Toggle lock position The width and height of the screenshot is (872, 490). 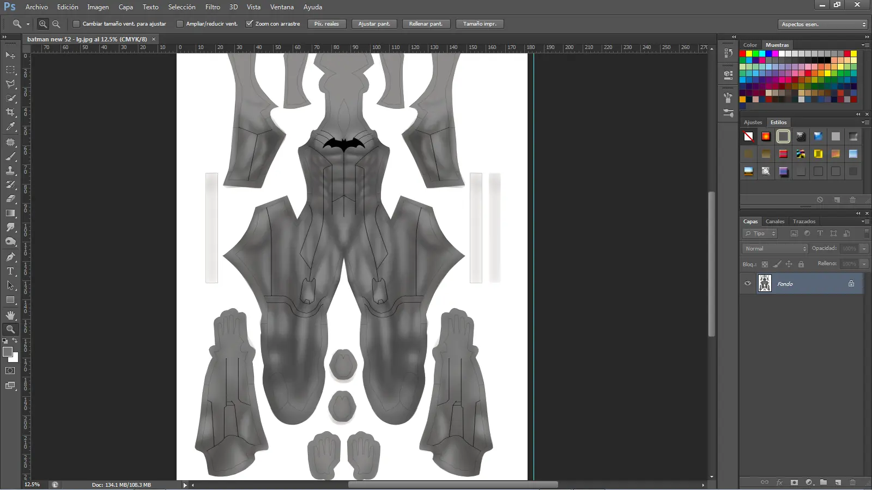point(789,264)
